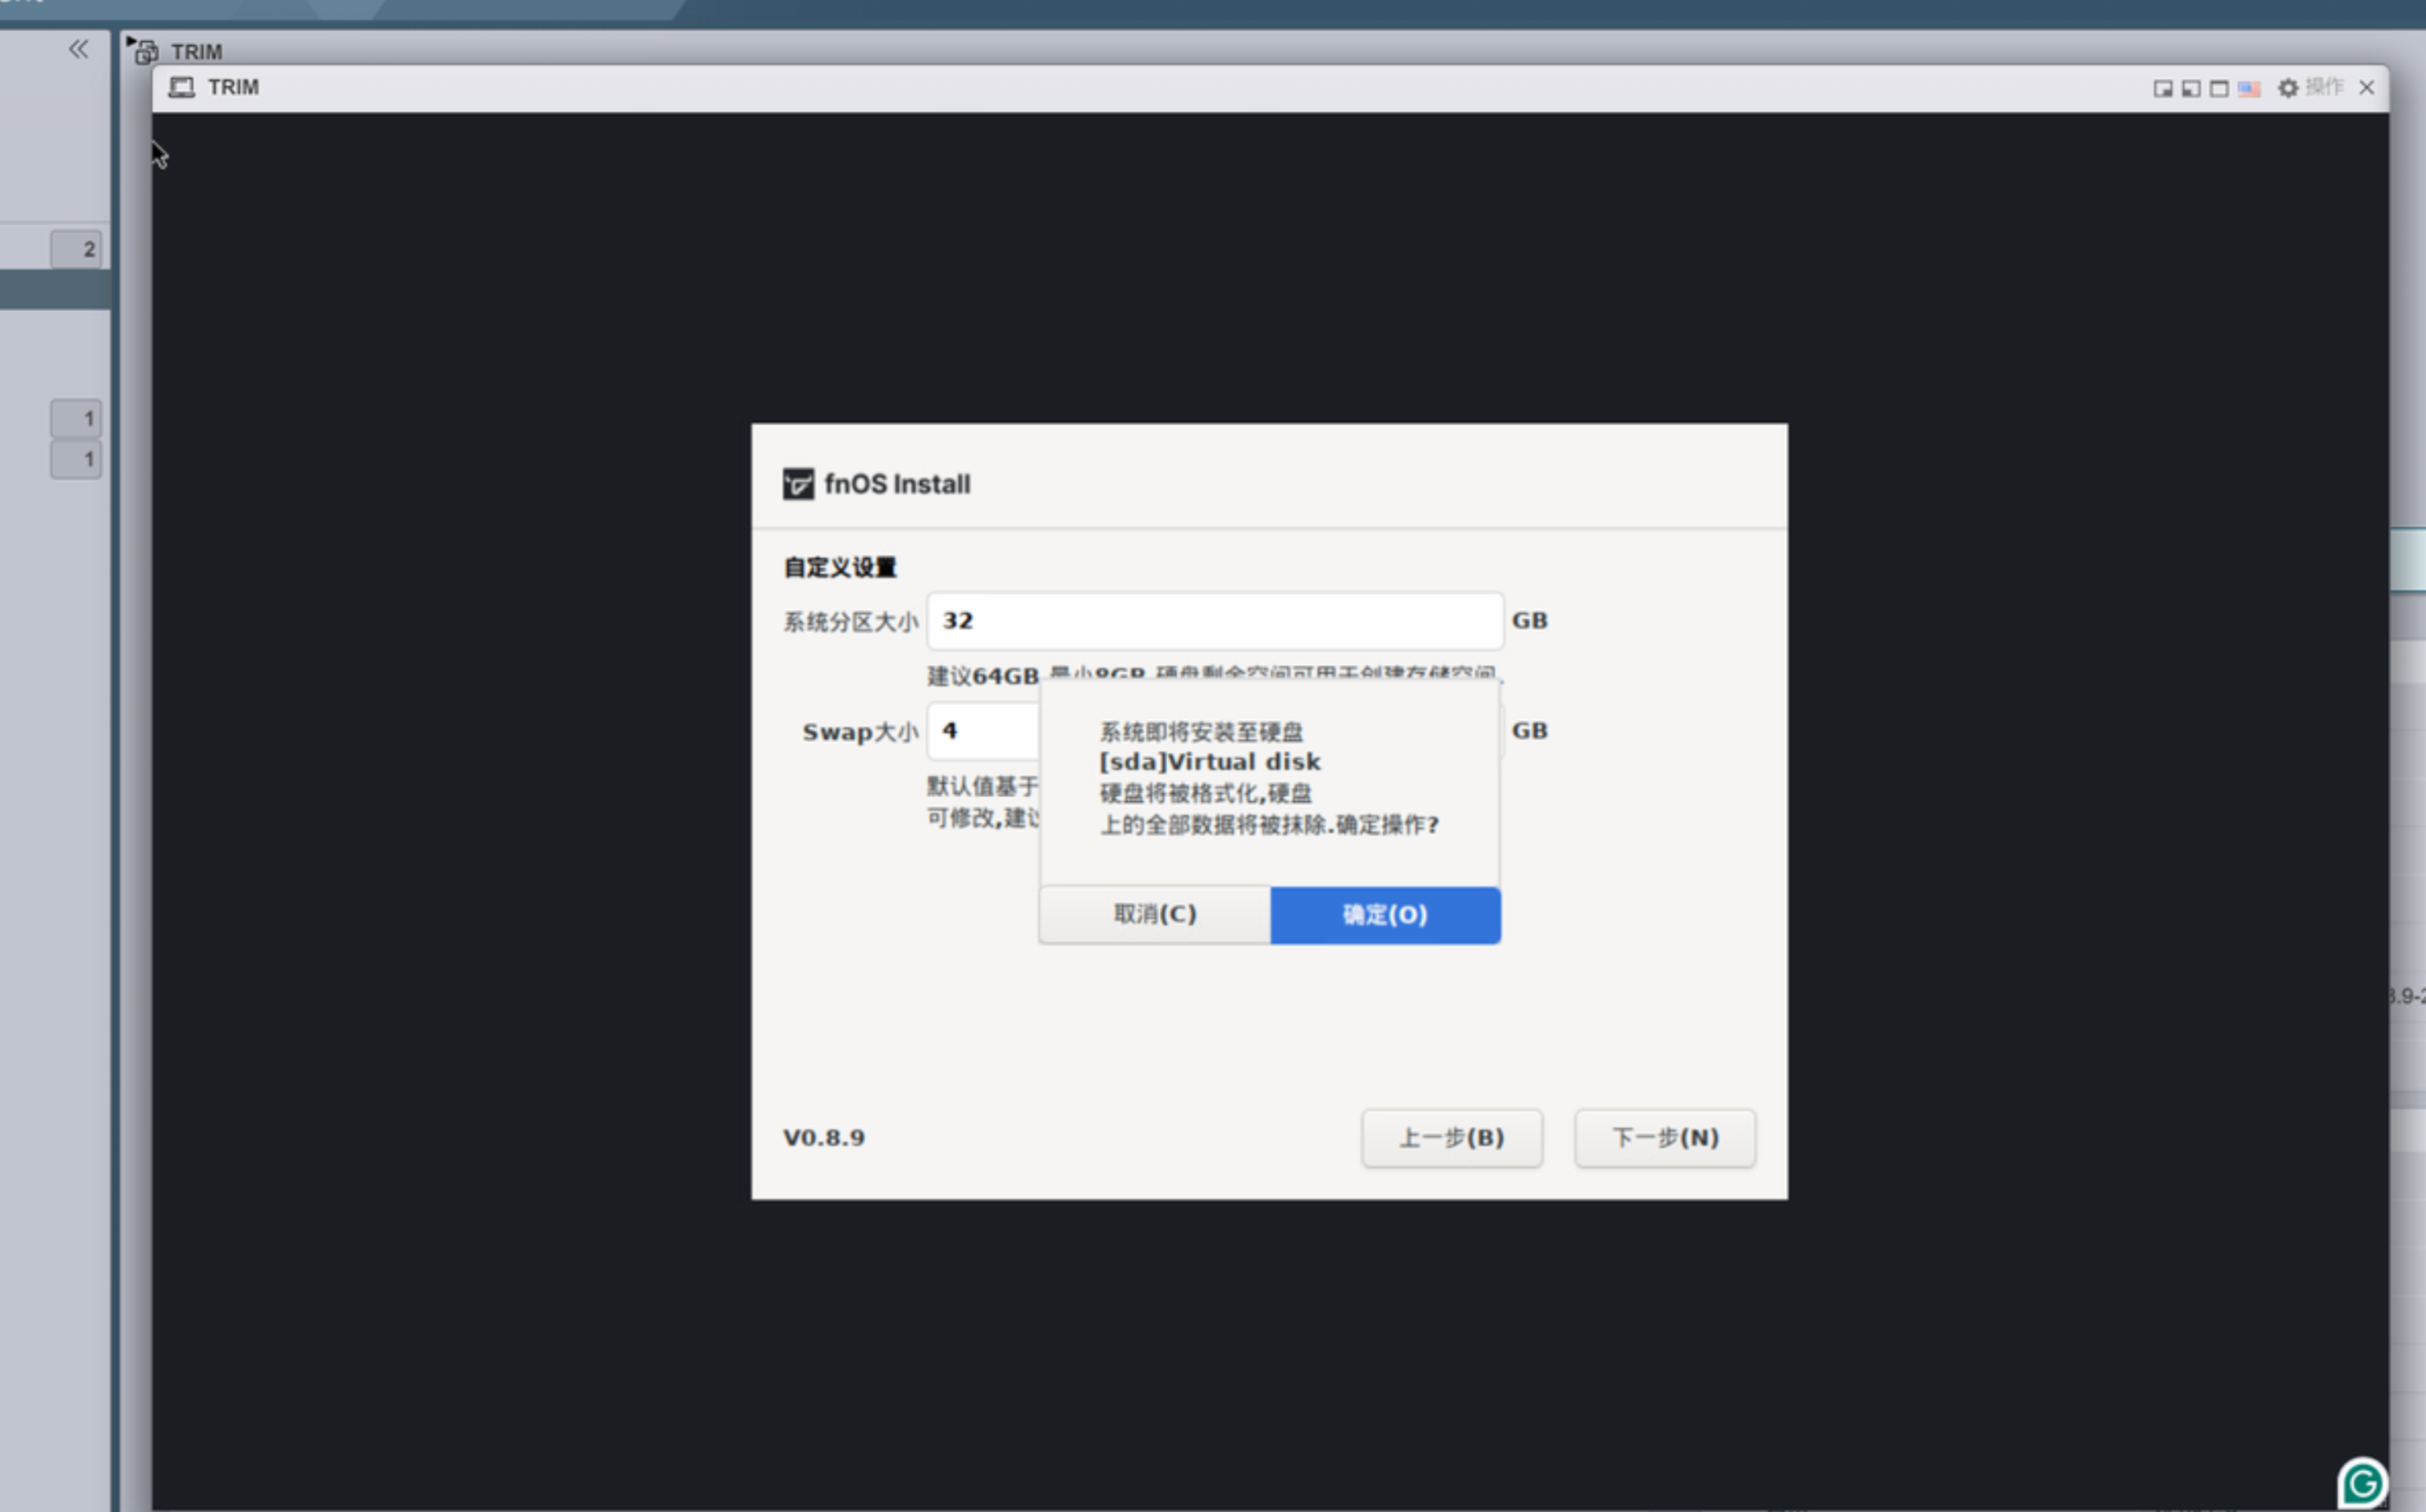This screenshot has height=1512, width=2426.
Task: Click the lower sidebar badge showing 1
Action: (77, 459)
